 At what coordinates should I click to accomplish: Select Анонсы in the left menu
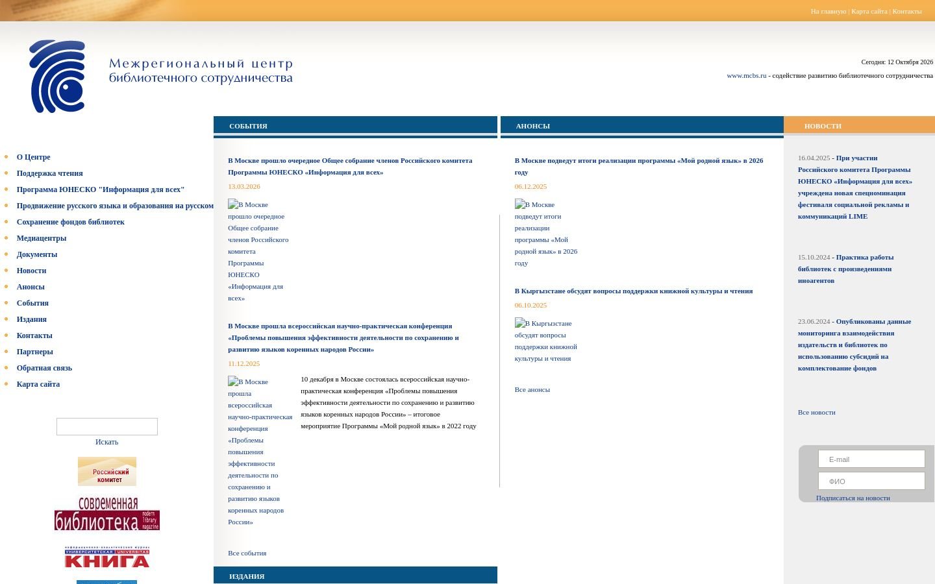click(x=31, y=287)
